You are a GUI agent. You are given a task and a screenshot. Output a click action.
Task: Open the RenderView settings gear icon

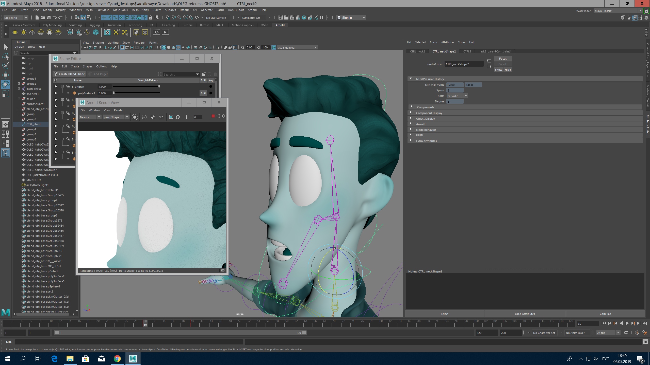[x=223, y=116]
